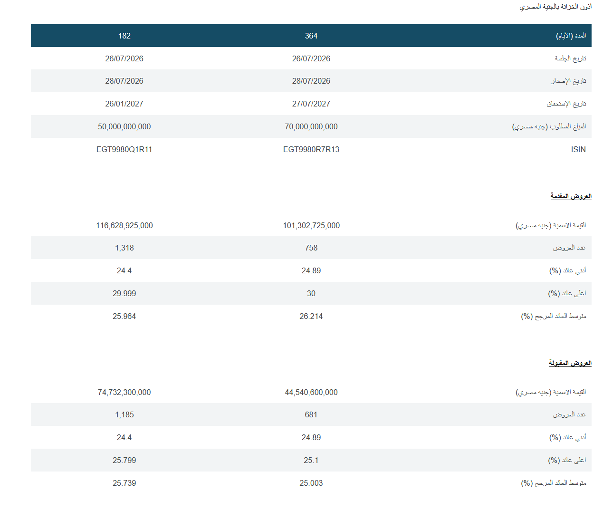Click the 25.739 accepted weighted average yield

click(x=124, y=483)
